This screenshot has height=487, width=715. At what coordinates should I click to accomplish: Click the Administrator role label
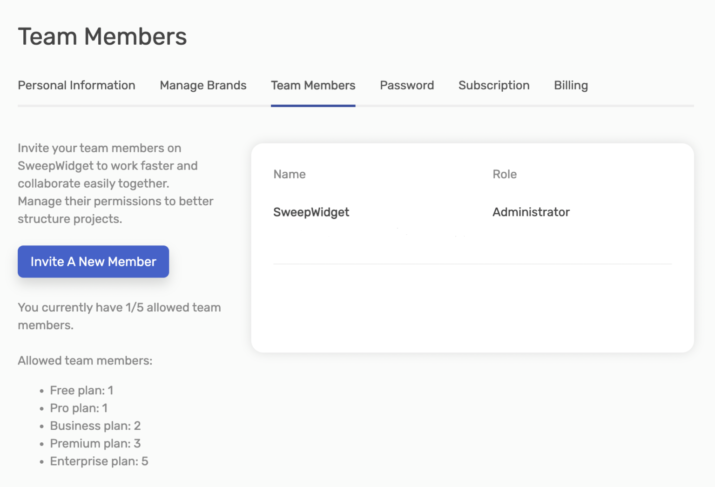click(x=531, y=212)
